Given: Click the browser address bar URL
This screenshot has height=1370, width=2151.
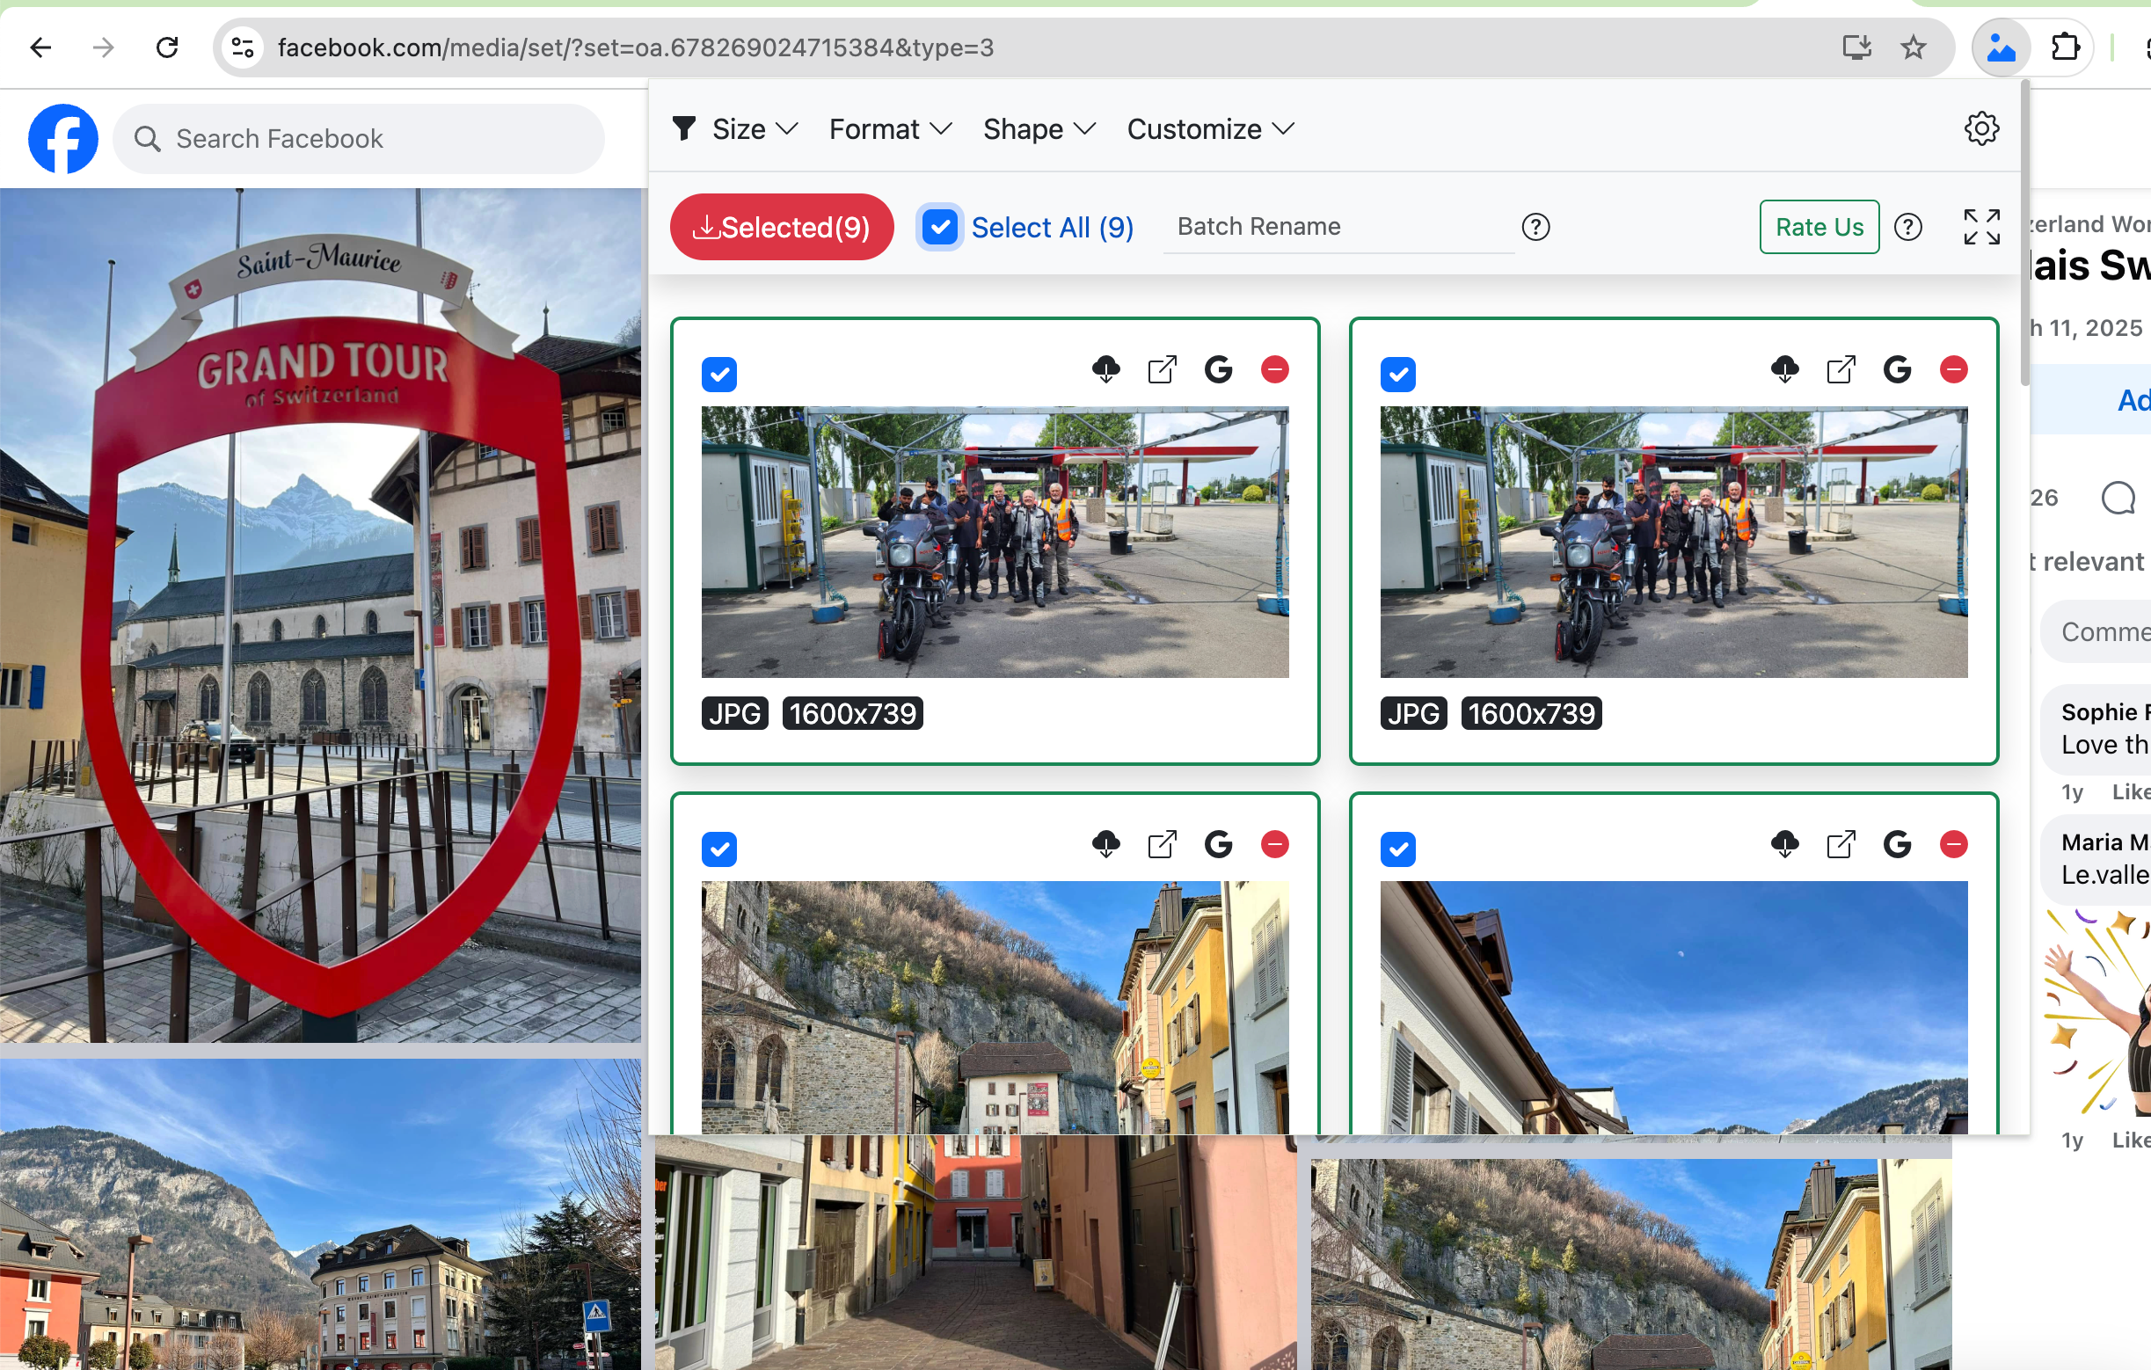Looking at the screenshot, I should [635, 47].
